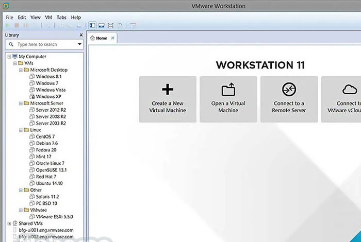Collapse the Microsoft Desktop folder
Viewport: 361px width, 242px height.
click(x=21, y=70)
